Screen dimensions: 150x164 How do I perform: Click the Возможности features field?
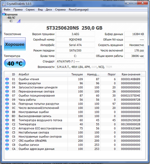pyautogui.click(x=100, y=67)
